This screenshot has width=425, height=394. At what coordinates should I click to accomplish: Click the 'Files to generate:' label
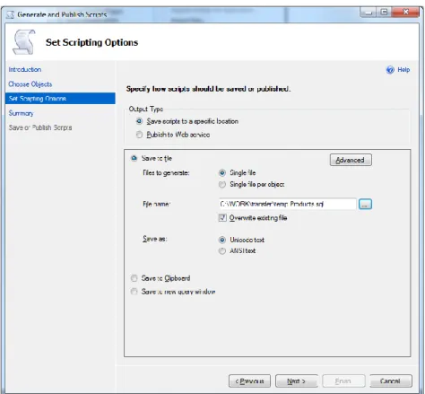(166, 173)
